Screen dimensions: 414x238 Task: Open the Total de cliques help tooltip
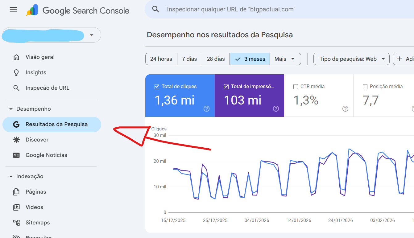[206, 109]
